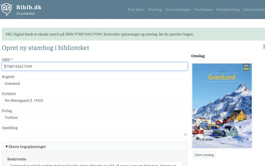Open the Find bog page
Image resolution: width=265 pixels, height=166 pixels.
pyautogui.click(x=155, y=10)
